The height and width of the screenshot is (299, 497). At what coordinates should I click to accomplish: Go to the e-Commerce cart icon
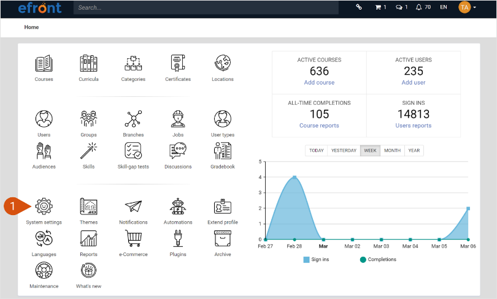click(133, 239)
